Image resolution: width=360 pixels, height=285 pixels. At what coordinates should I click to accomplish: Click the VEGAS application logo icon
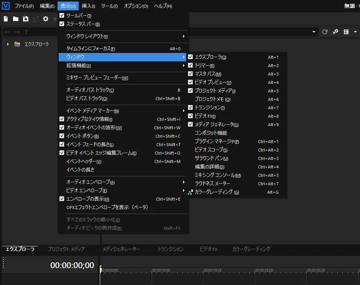coord(5,5)
